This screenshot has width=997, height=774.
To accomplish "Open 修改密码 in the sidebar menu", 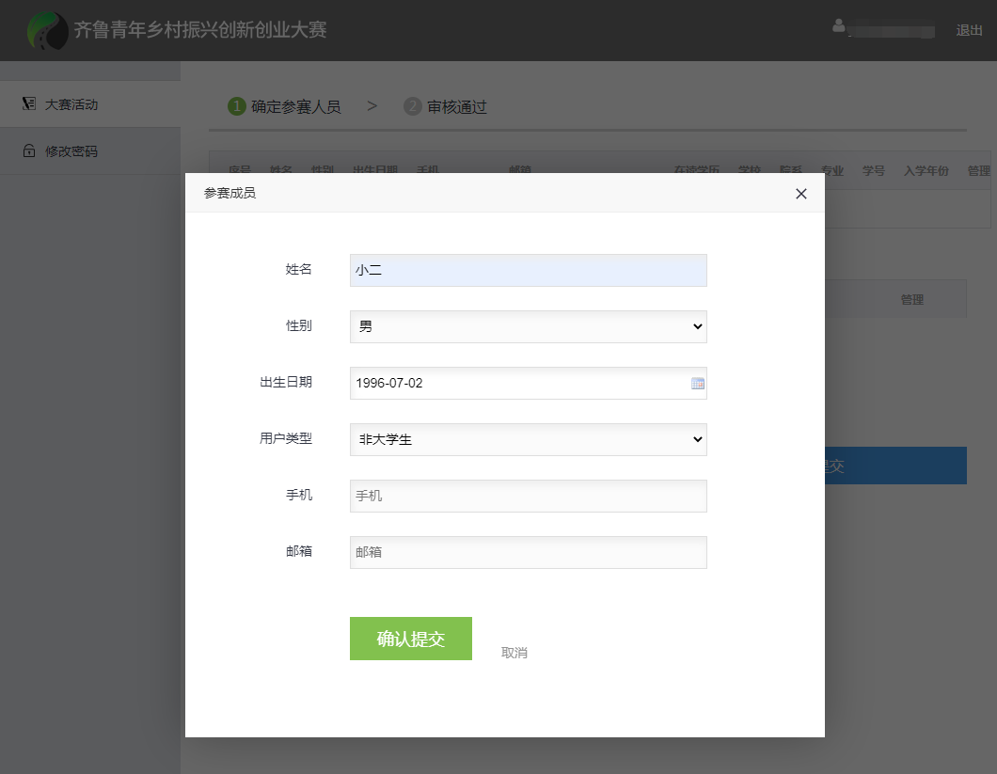I will 71,151.
